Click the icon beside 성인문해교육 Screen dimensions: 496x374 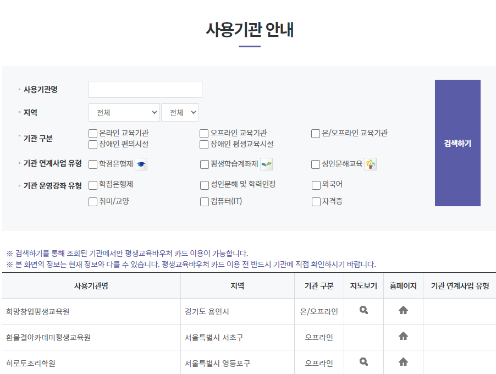point(370,163)
